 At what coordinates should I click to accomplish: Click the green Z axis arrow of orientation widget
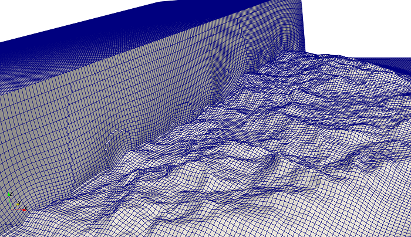coord(9,194)
